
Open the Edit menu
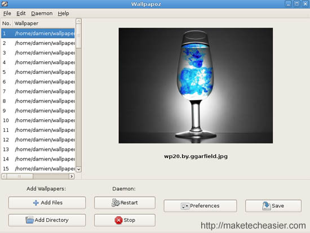tap(21, 14)
